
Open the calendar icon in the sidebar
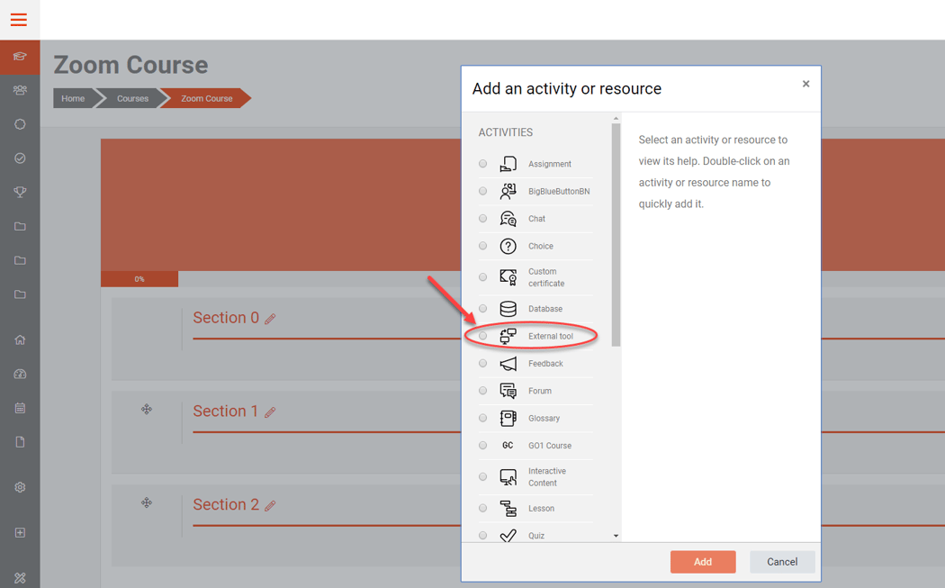(x=20, y=408)
